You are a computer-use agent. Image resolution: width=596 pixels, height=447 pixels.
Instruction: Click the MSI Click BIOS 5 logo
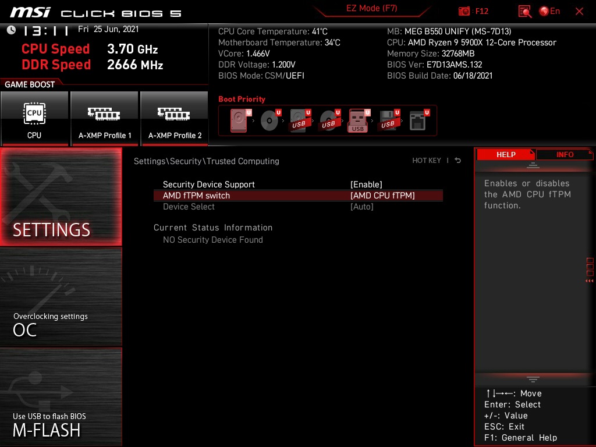(x=96, y=12)
